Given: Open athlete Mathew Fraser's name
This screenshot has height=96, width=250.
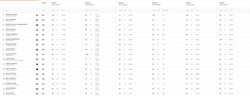Looking at the screenshot, I should point(12,15).
